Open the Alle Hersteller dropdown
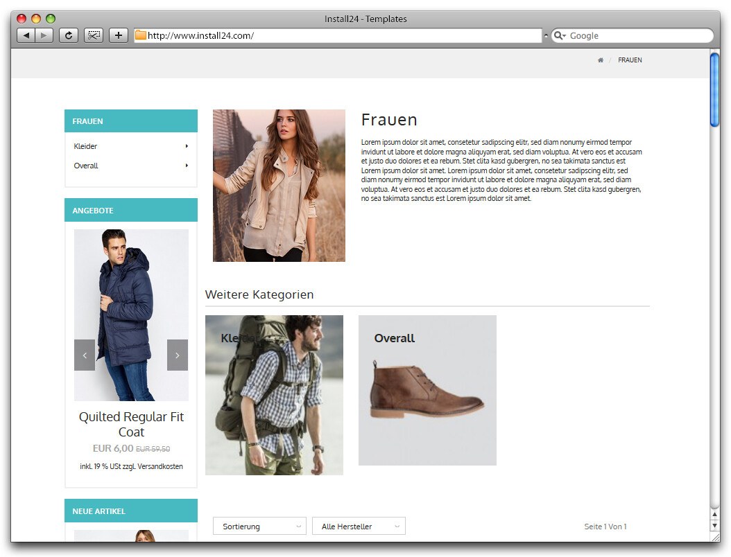 coord(359,527)
